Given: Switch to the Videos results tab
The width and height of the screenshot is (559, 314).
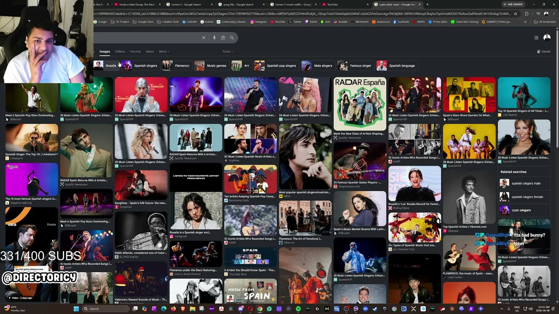Looking at the screenshot, I should click(120, 51).
